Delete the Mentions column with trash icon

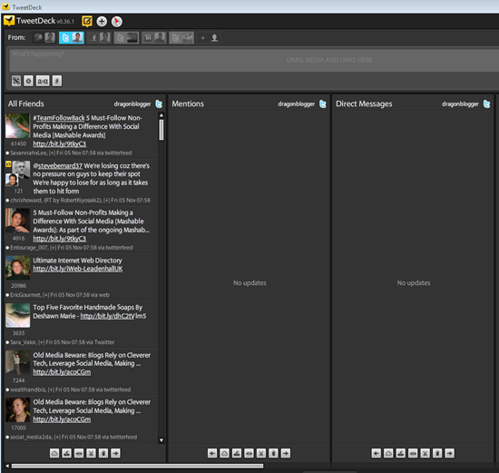click(x=273, y=453)
